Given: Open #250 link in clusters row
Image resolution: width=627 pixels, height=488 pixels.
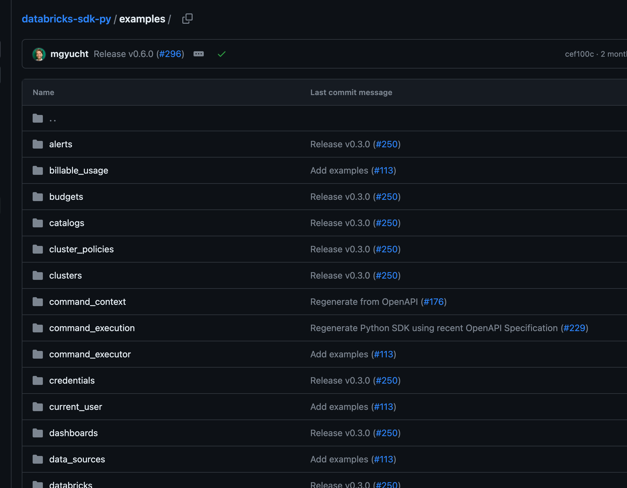Looking at the screenshot, I should point(387,275).
